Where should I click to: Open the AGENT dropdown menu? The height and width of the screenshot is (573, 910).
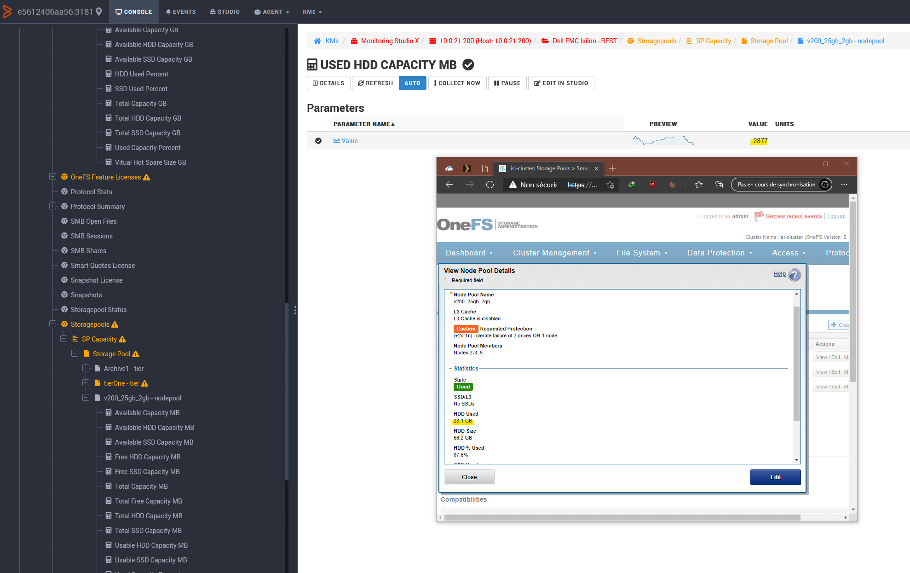point(272,12)
